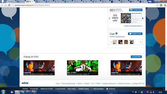Expand the Moje narzędzia menu
Image resolution: width=167 pixels, height=94 pixels.
coord(97,89)
